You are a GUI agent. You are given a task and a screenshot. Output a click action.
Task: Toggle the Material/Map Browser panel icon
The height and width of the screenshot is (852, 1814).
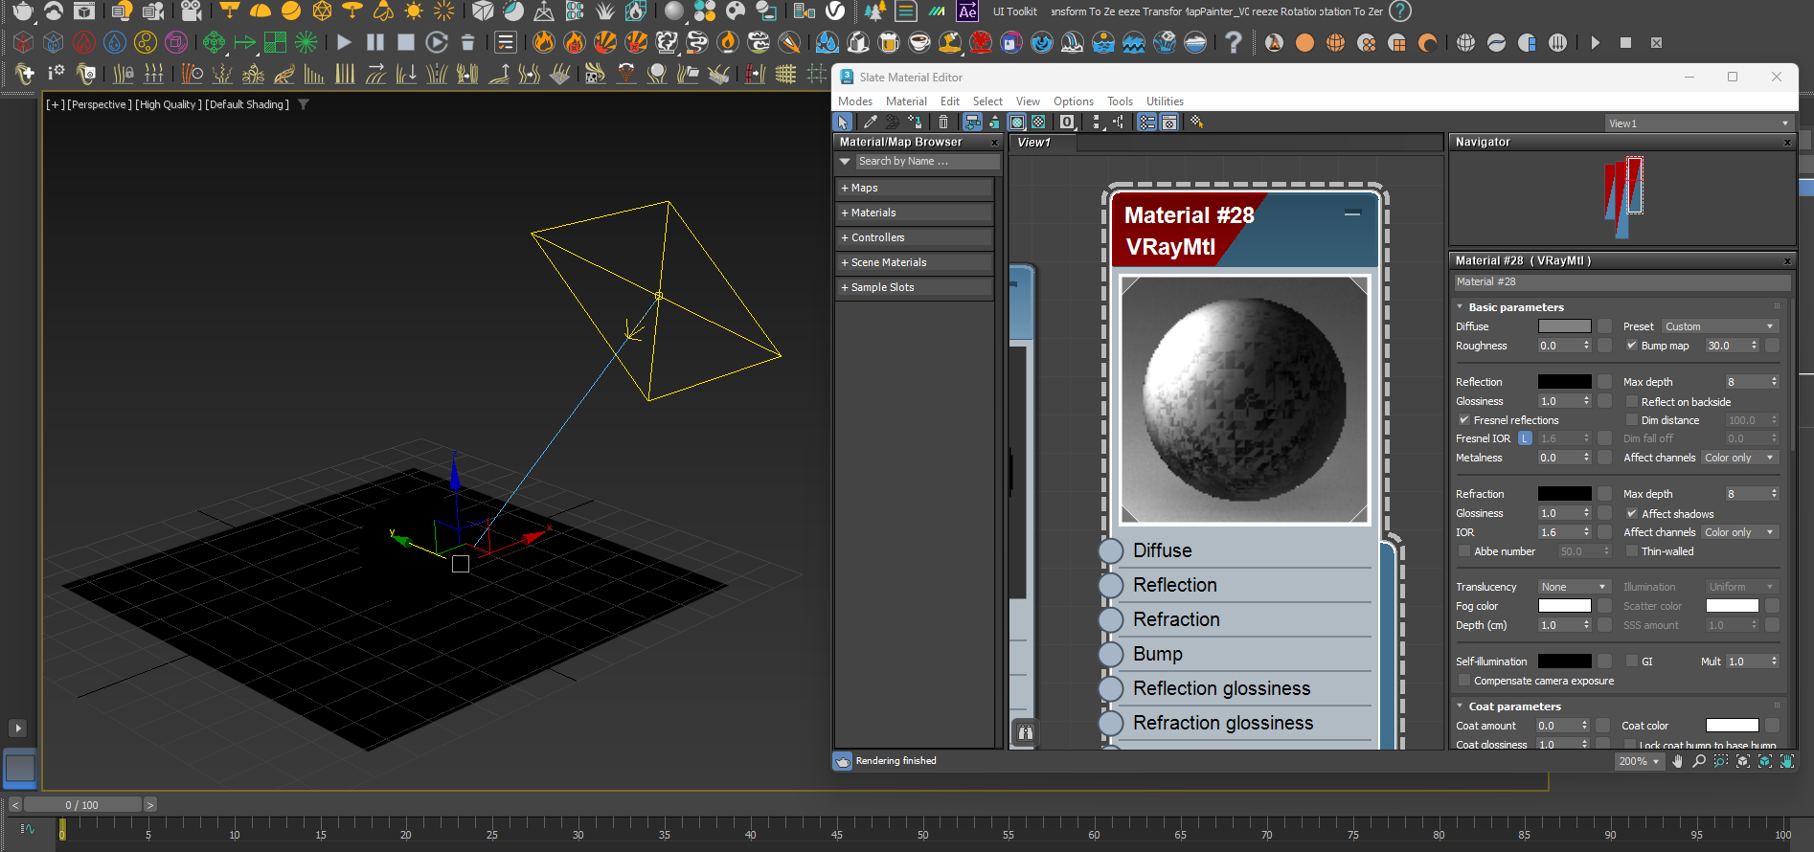[1146, 122]
